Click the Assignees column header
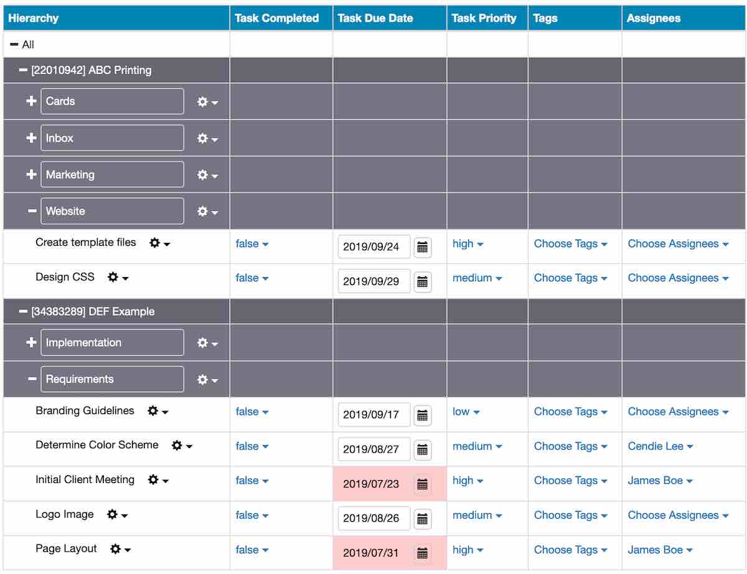Viewport: 747px width, 574px height. point(654,18)
